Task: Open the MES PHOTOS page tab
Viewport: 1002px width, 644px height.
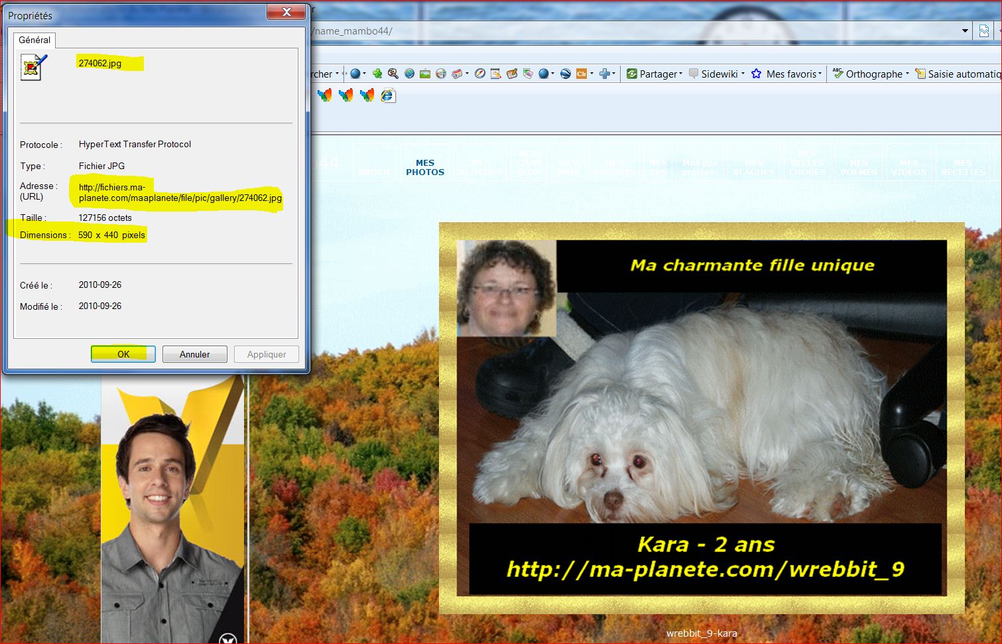Action: tap(425, 167)
